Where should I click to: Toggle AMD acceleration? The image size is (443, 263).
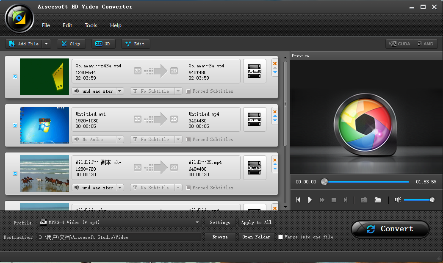(x=426, y=44)
